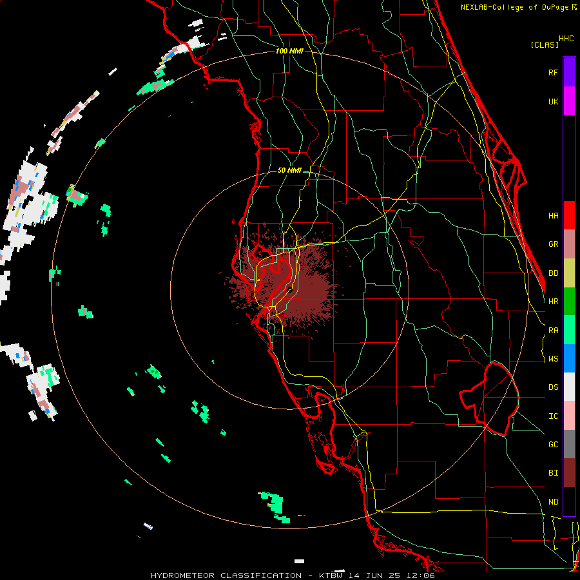
Task: Click the UK legend label
Action: (x=553, y=101)
